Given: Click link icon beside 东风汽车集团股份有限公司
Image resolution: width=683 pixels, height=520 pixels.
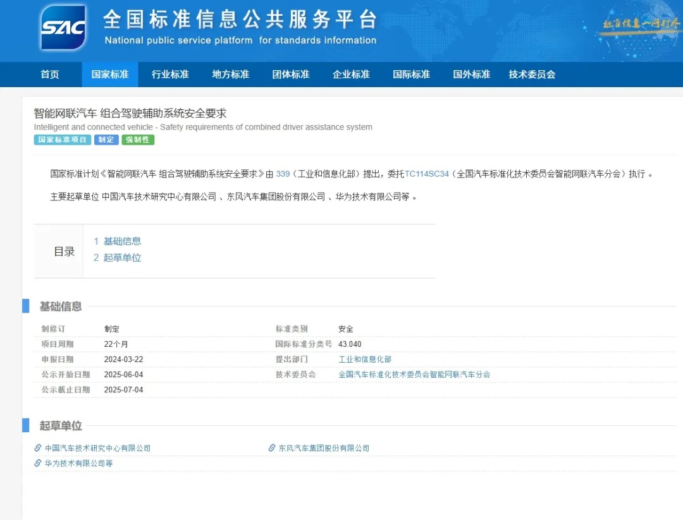Looking at the screenshot, I should click(x=272, y=448).
